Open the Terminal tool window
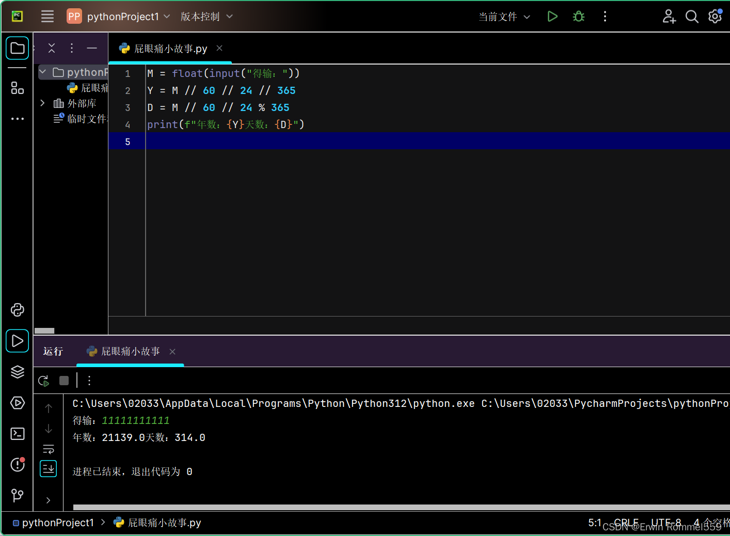The width and height of the screenshot is (730, 536). coord(17,434)
